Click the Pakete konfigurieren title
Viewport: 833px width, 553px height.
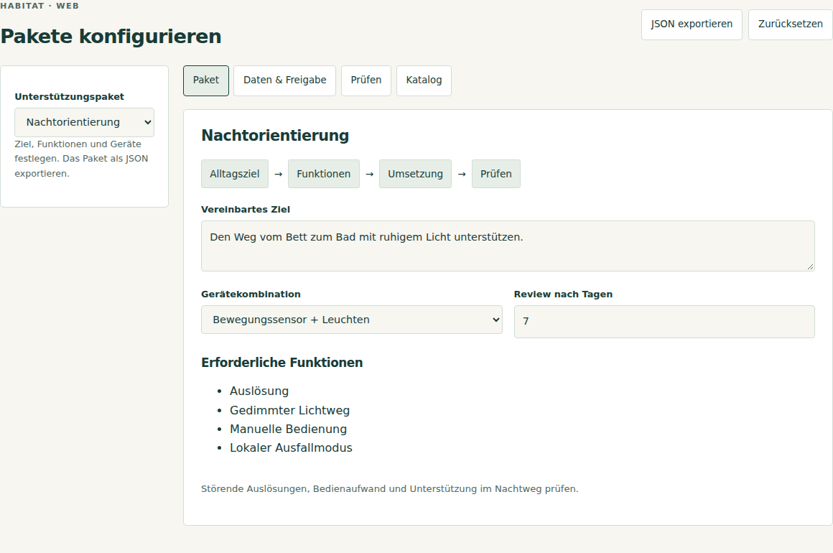click(111, 37)
